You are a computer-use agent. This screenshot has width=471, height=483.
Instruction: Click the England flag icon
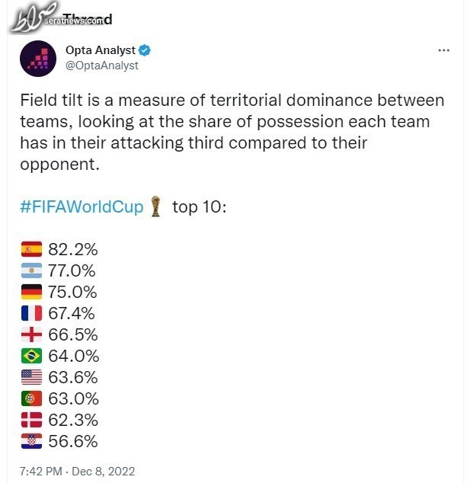[x=31, y=334]
